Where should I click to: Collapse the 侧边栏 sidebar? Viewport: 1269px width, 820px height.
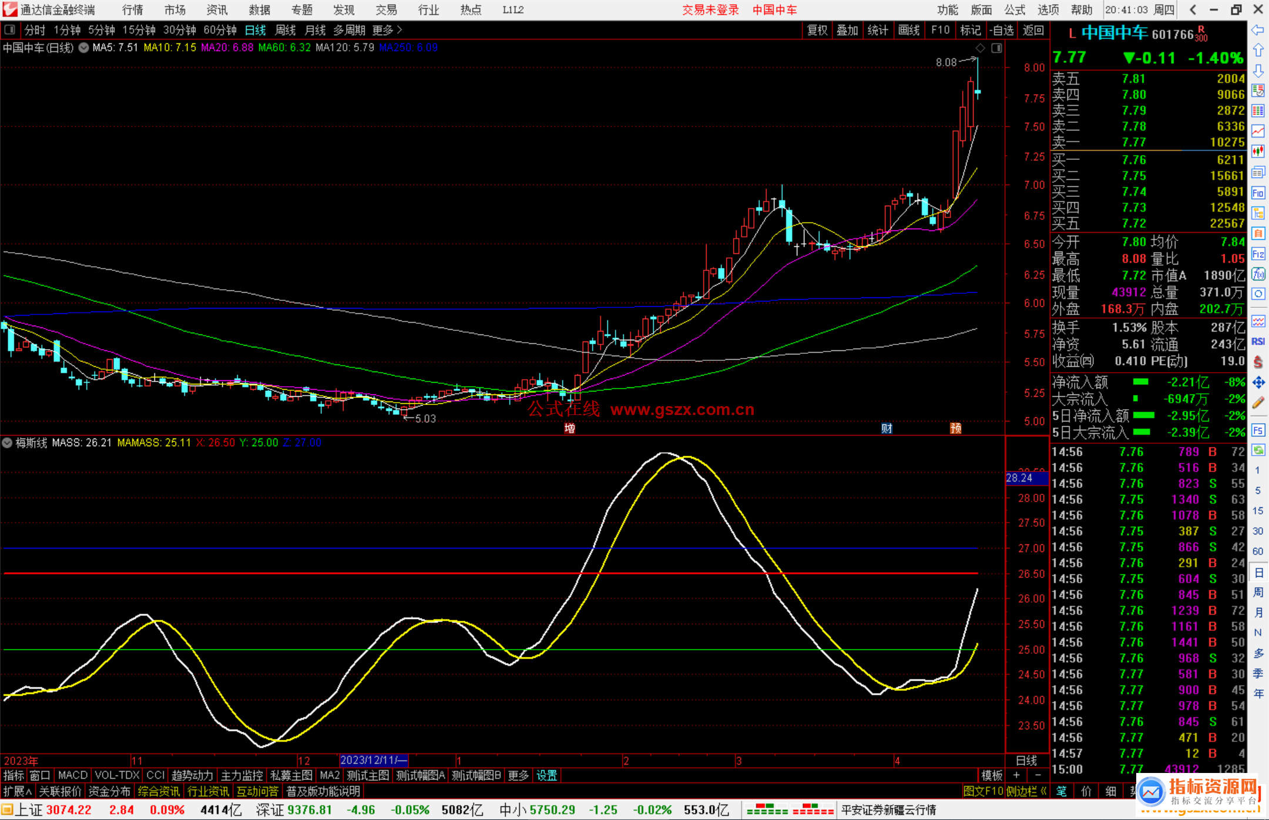click(1026, 791)
